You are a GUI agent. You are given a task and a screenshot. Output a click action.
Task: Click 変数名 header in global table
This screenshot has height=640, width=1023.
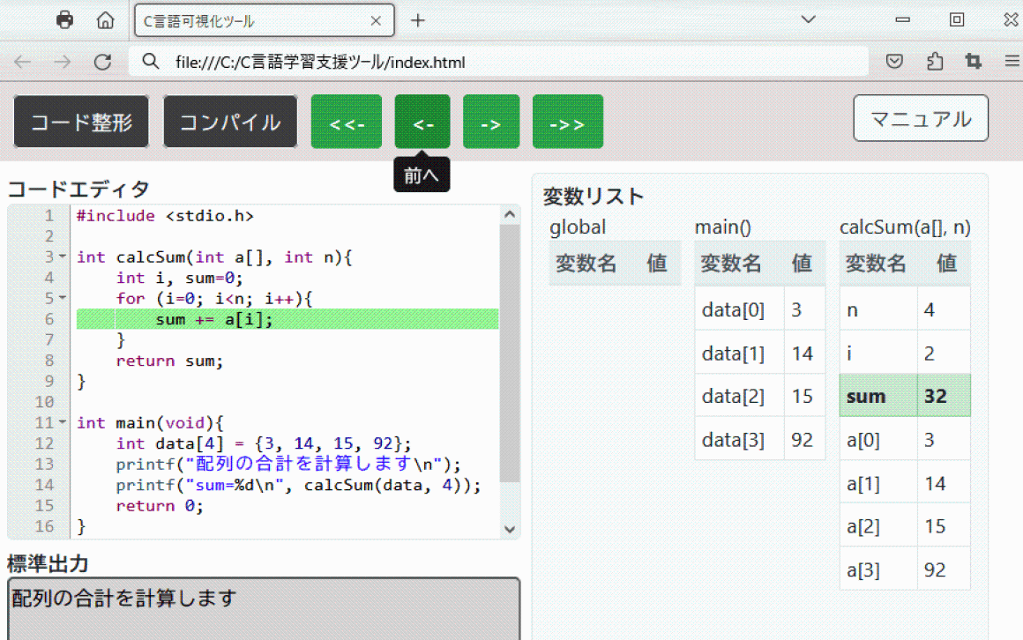(x=586, y=263)
